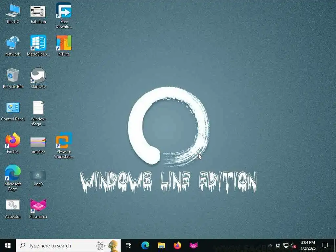This screenshot has width=336, height=252.
Task: Open the clock showing 3:04 PM
Action: point(308,245)
